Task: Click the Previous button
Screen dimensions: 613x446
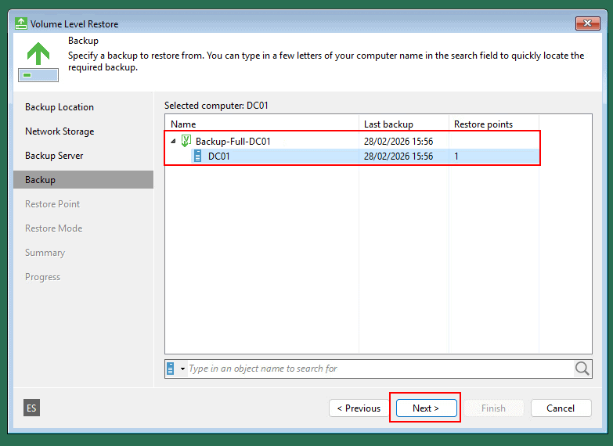Action: [359, 408]
